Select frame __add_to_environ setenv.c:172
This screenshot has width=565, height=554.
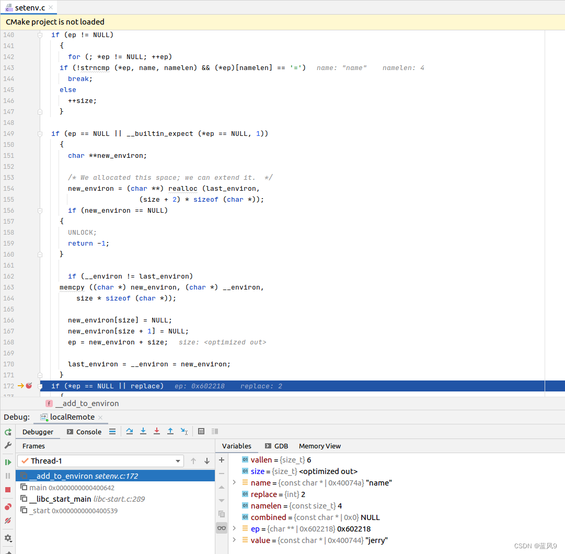116,476
